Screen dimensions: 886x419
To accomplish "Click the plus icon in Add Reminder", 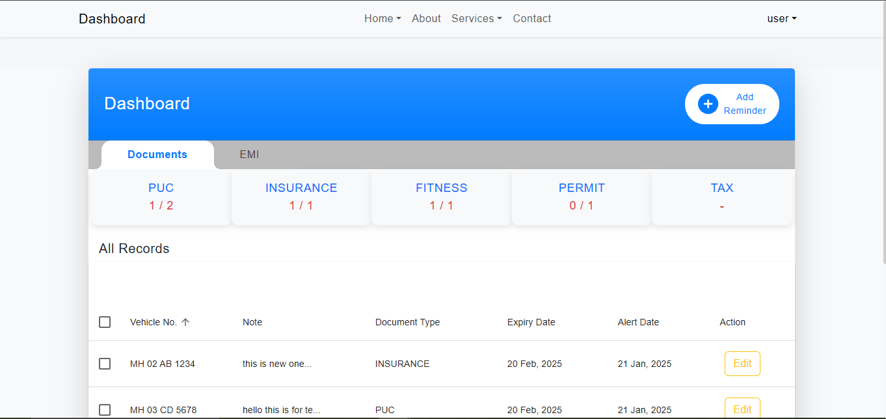I will click(x=708, y=104).
